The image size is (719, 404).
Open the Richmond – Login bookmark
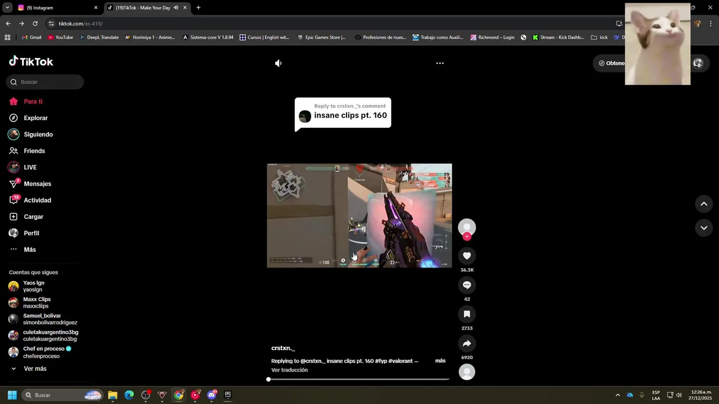[x=492, y=38]
